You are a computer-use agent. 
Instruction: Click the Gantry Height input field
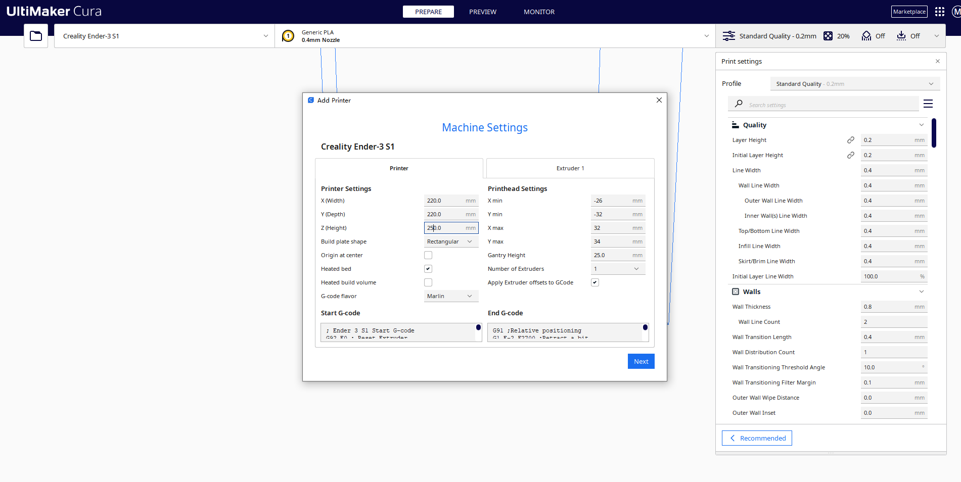click(x=618, y=255)
